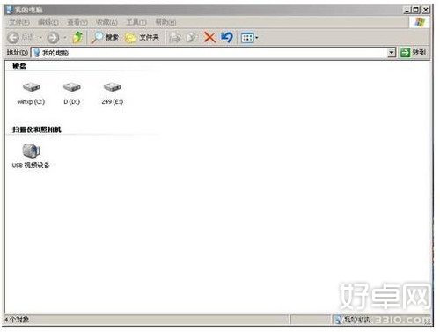Open the 帮助(H) menu
The width and height of the screenshot is (440, 332).
(x=165, y=22)
